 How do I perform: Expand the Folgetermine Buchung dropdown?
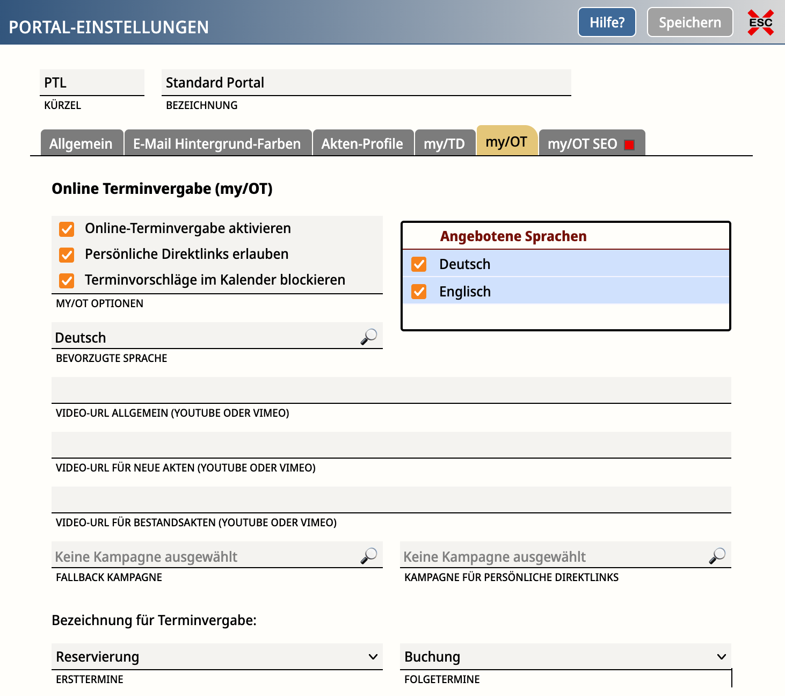[721, 657]
